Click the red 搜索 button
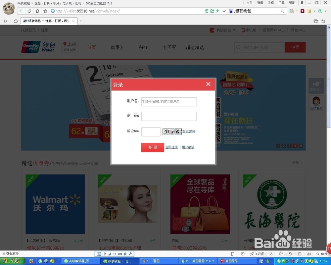This screenshot has height=265, width=331. pyautogui.click(x=295, y=47)
